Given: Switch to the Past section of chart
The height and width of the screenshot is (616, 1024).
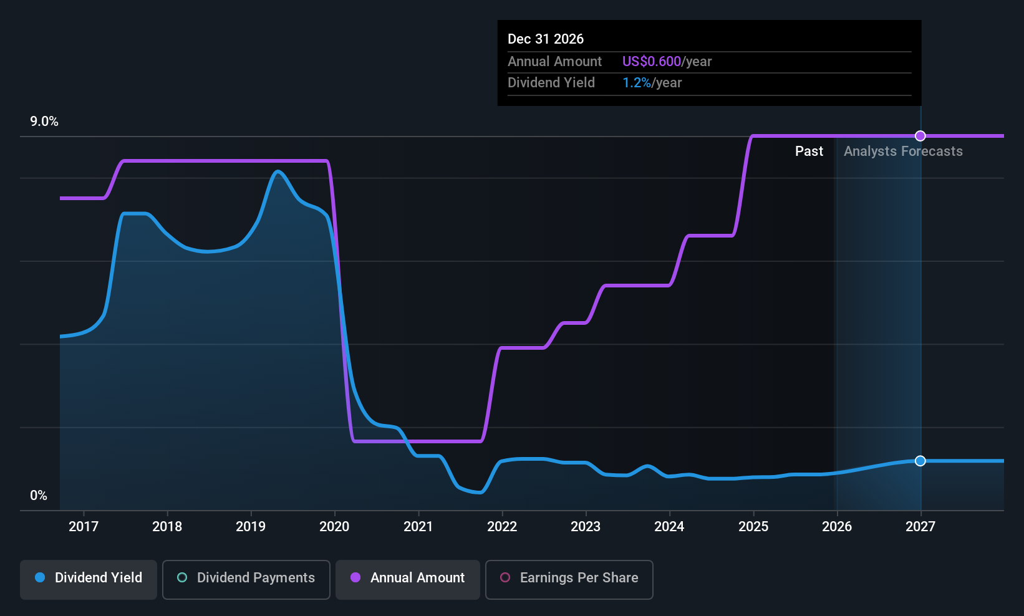Looking at the screenshot, I should click(x=809, y=151).
